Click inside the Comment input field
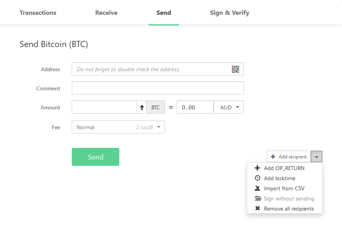 pyautogui.click(x=158, y=88)
